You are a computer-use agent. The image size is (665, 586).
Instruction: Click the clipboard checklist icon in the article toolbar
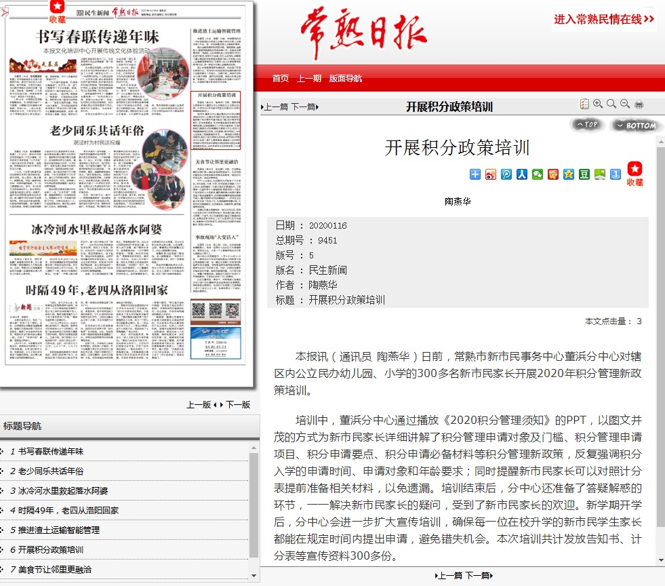pos(584,104)
